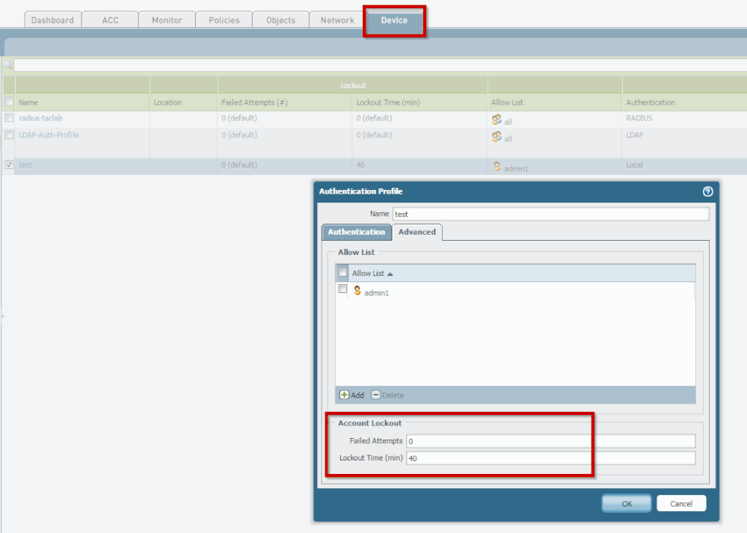Click the Lockout Time (min) column header
747x533 pixels.
click(x=419, y=102)
